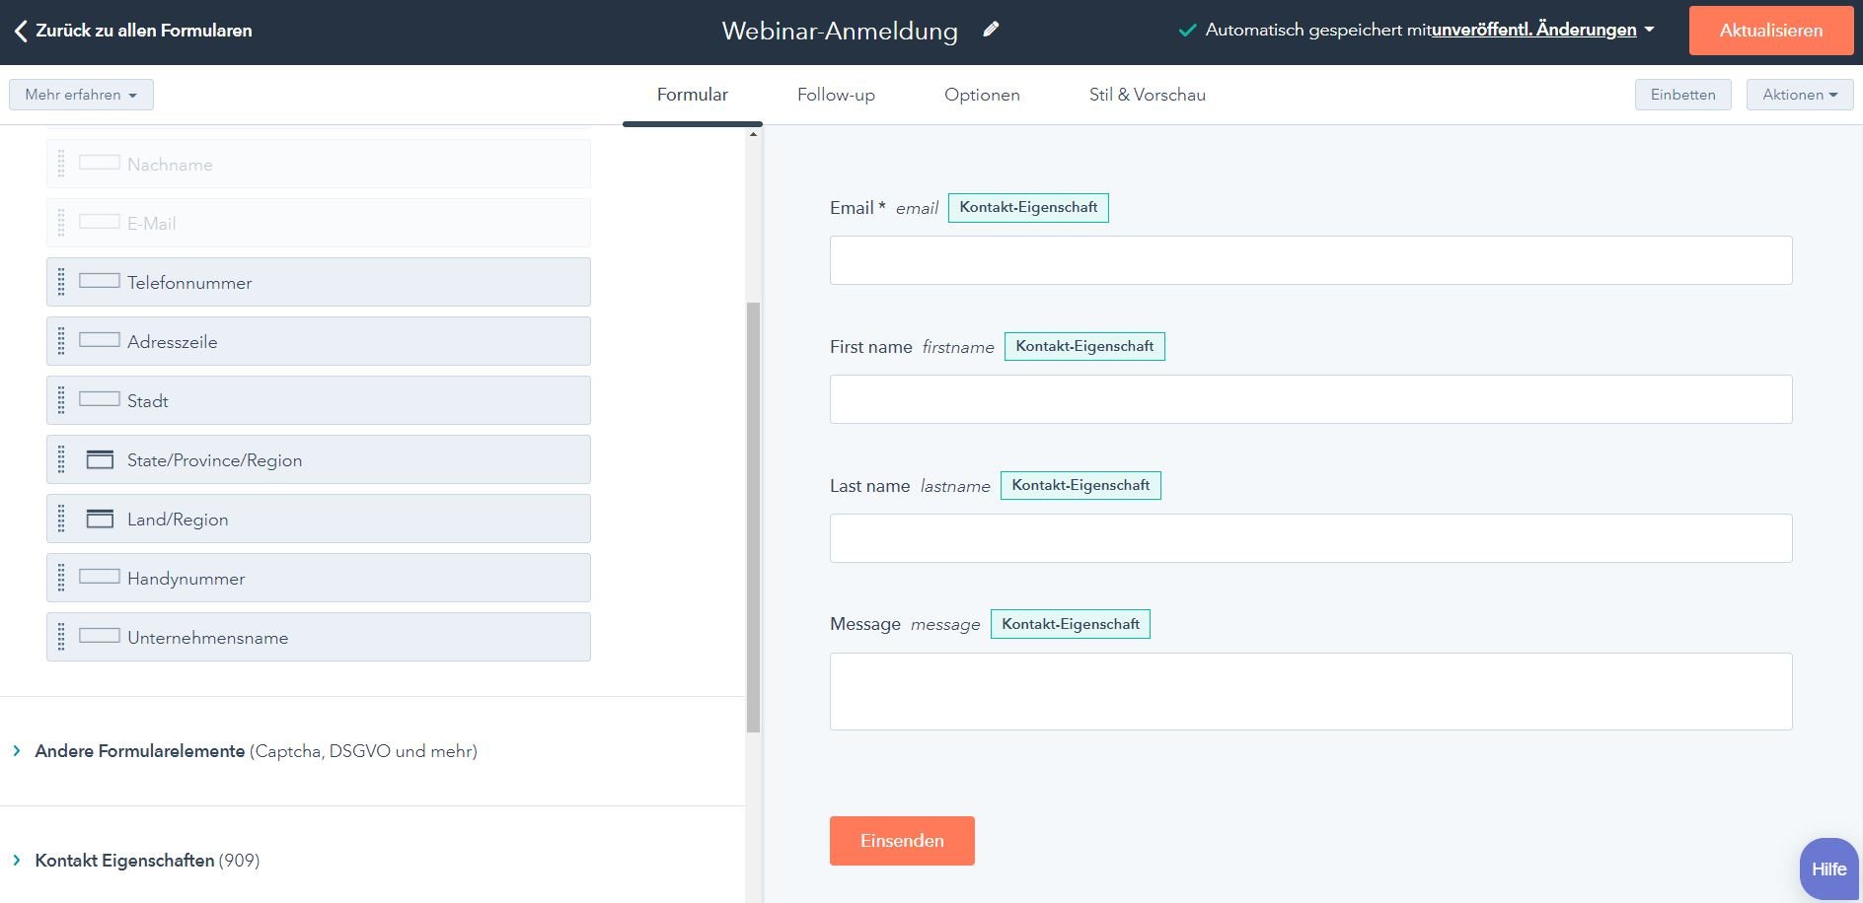Switch to the Follow-up tab

click(x=836, y=95)
